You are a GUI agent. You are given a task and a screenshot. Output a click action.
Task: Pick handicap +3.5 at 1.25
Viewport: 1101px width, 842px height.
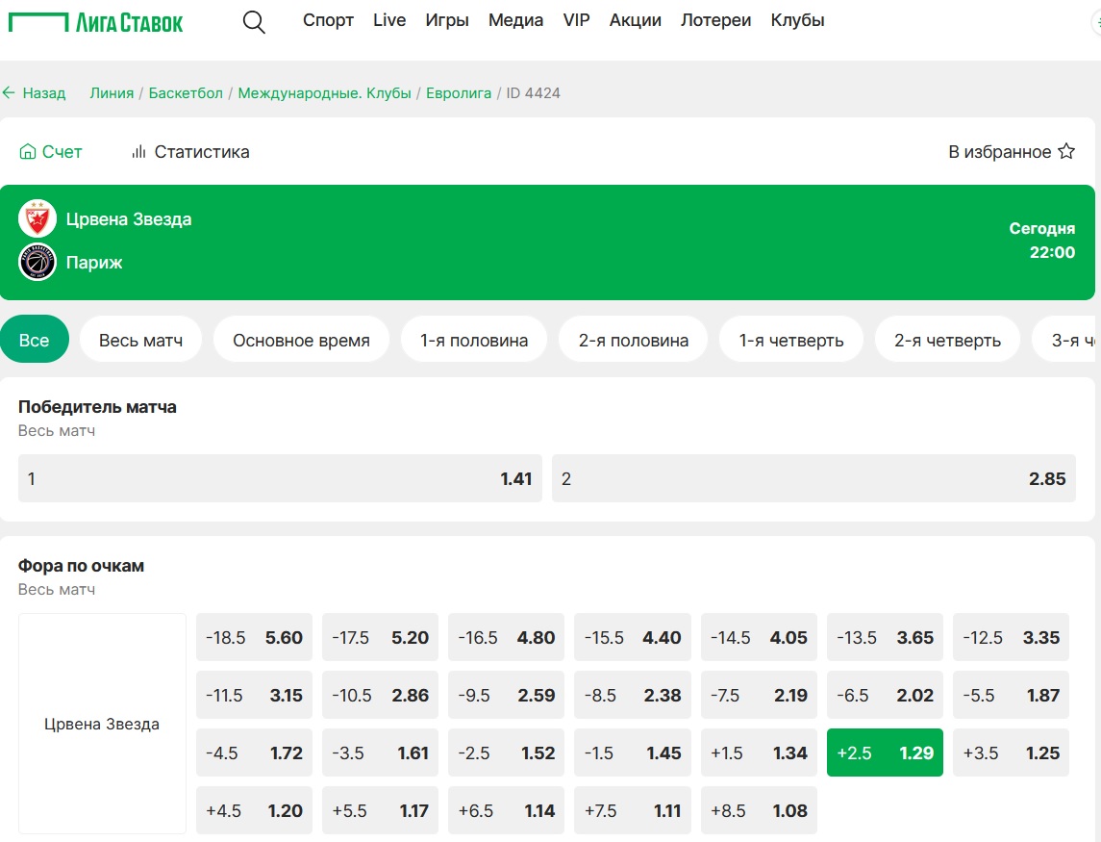point(1012,753)
